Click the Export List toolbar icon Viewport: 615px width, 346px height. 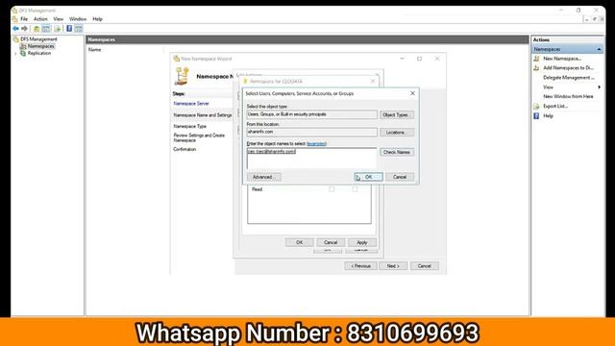pyautogui.click(x=58, y=29)
